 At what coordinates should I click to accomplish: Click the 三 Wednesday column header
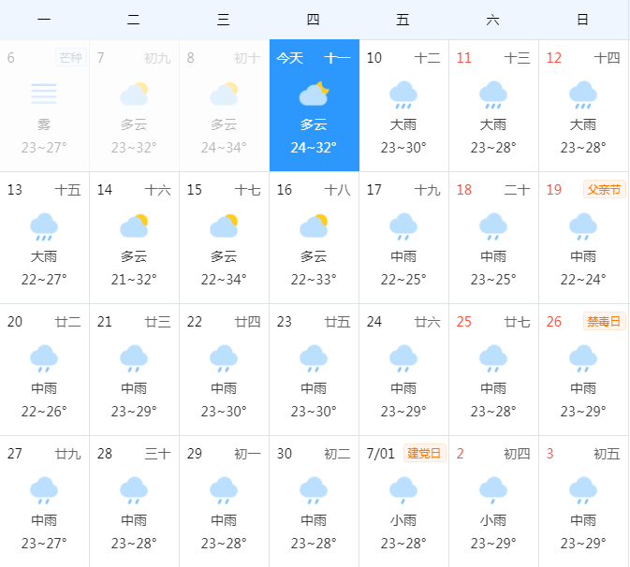click(224, 20)
